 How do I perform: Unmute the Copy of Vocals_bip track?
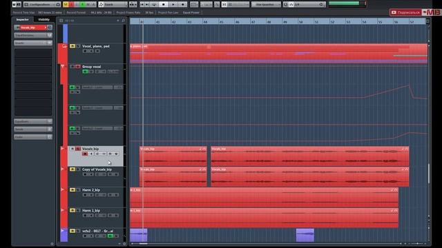(73, 169)
